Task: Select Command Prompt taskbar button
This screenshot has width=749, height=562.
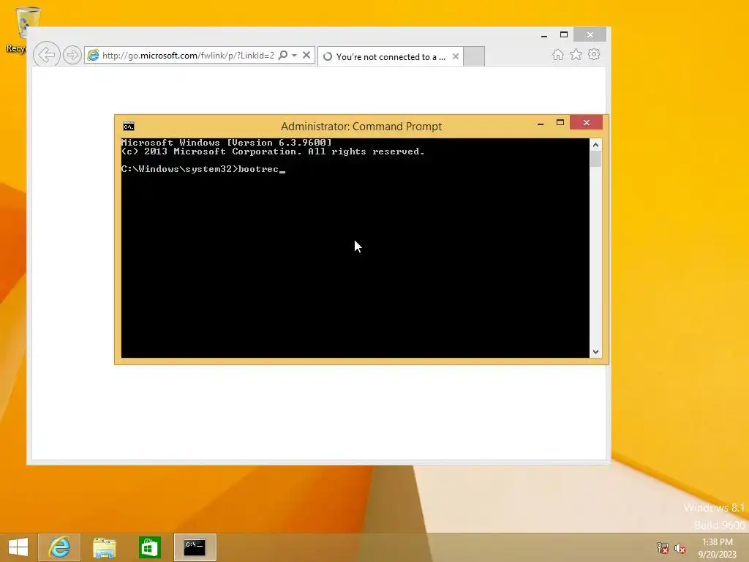Action: point(195,547)
